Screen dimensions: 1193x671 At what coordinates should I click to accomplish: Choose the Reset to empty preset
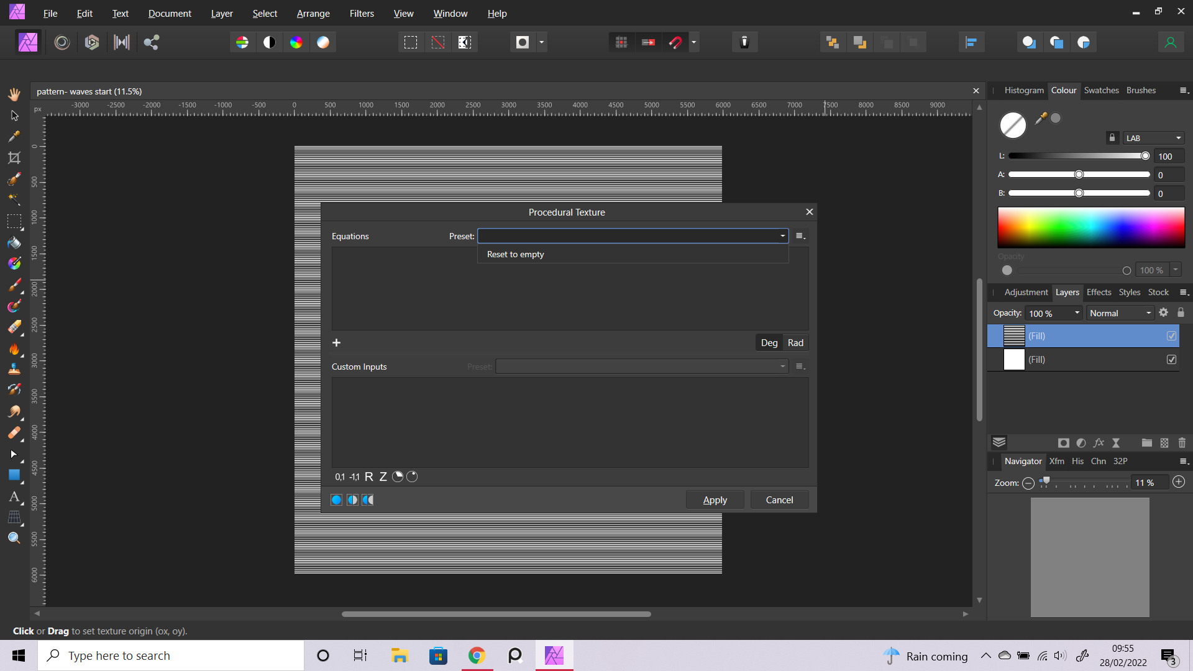633,255
